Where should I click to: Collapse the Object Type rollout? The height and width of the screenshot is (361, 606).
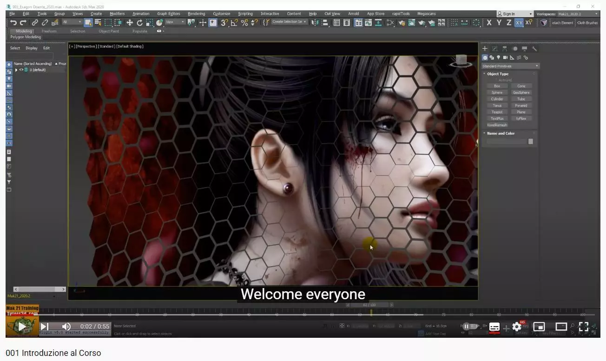point(484,74)
